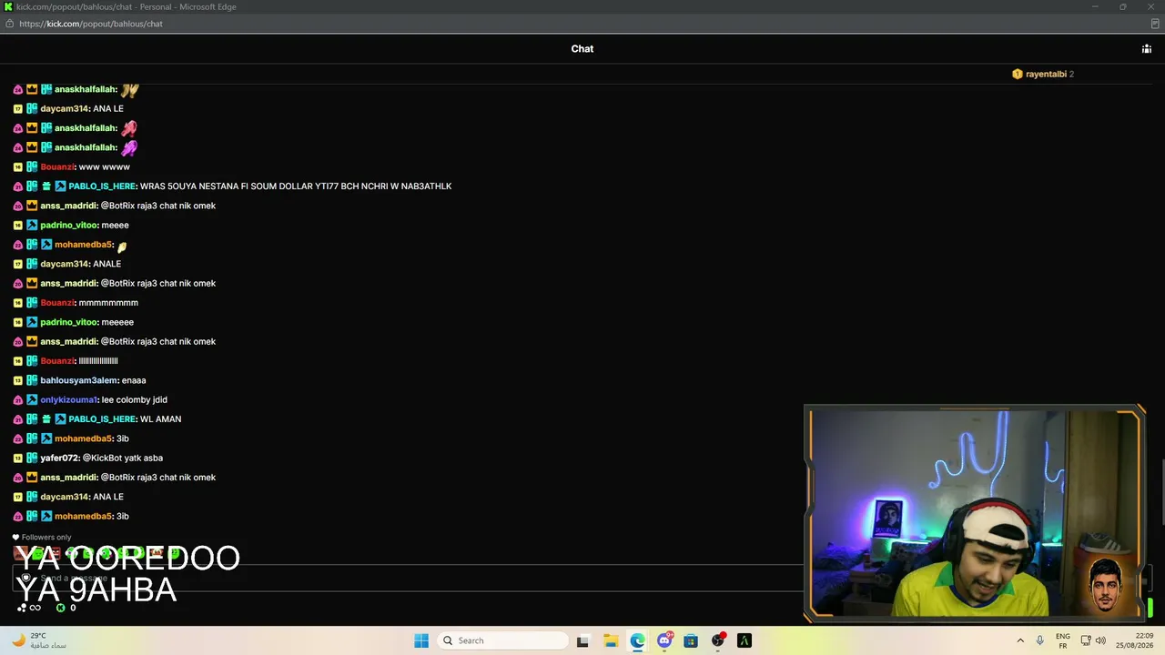
Task: Open the Windows Start menu
Action: click(x=421, y=640)
